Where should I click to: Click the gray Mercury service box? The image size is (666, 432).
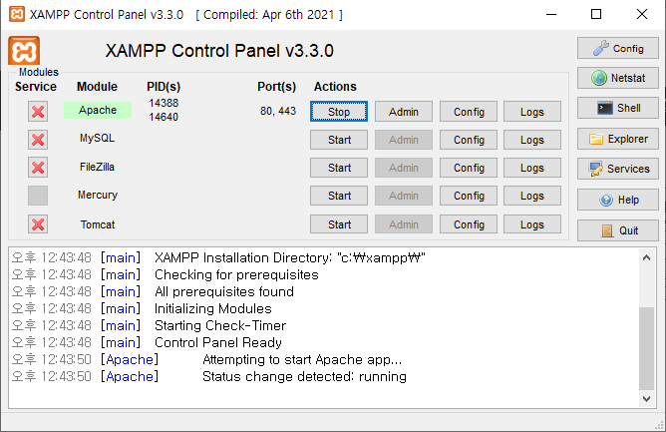point(38,196)
